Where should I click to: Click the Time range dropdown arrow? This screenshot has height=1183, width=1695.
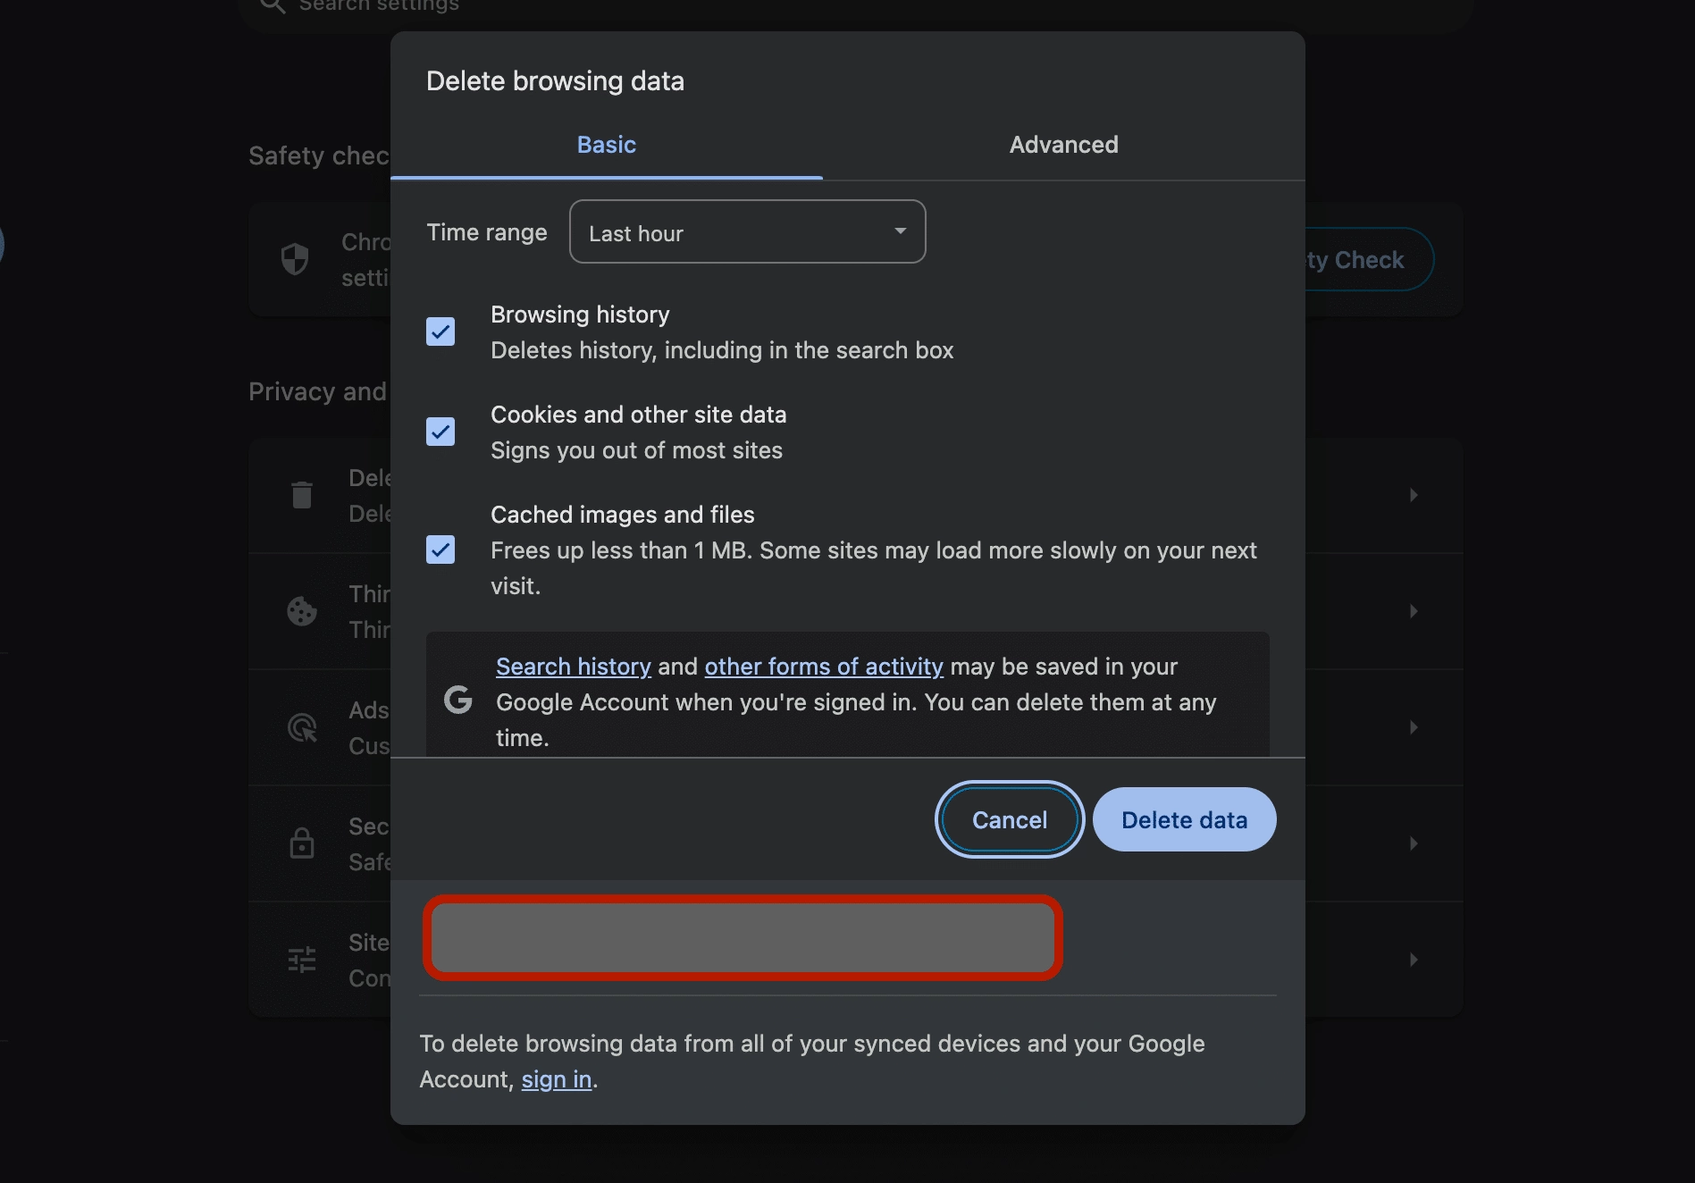[x=901, y=231]
